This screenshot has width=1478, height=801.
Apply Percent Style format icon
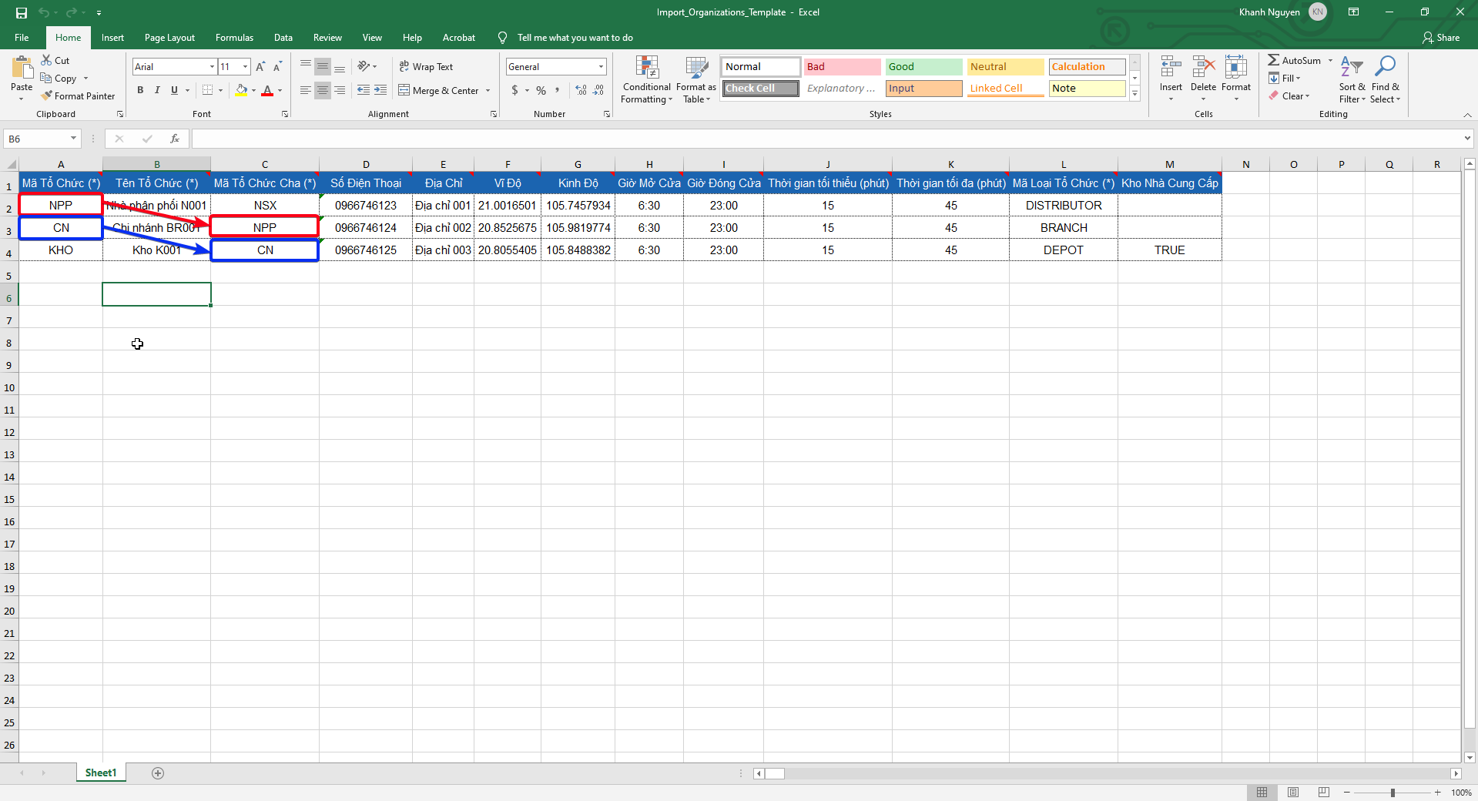[x=541, y=90]
